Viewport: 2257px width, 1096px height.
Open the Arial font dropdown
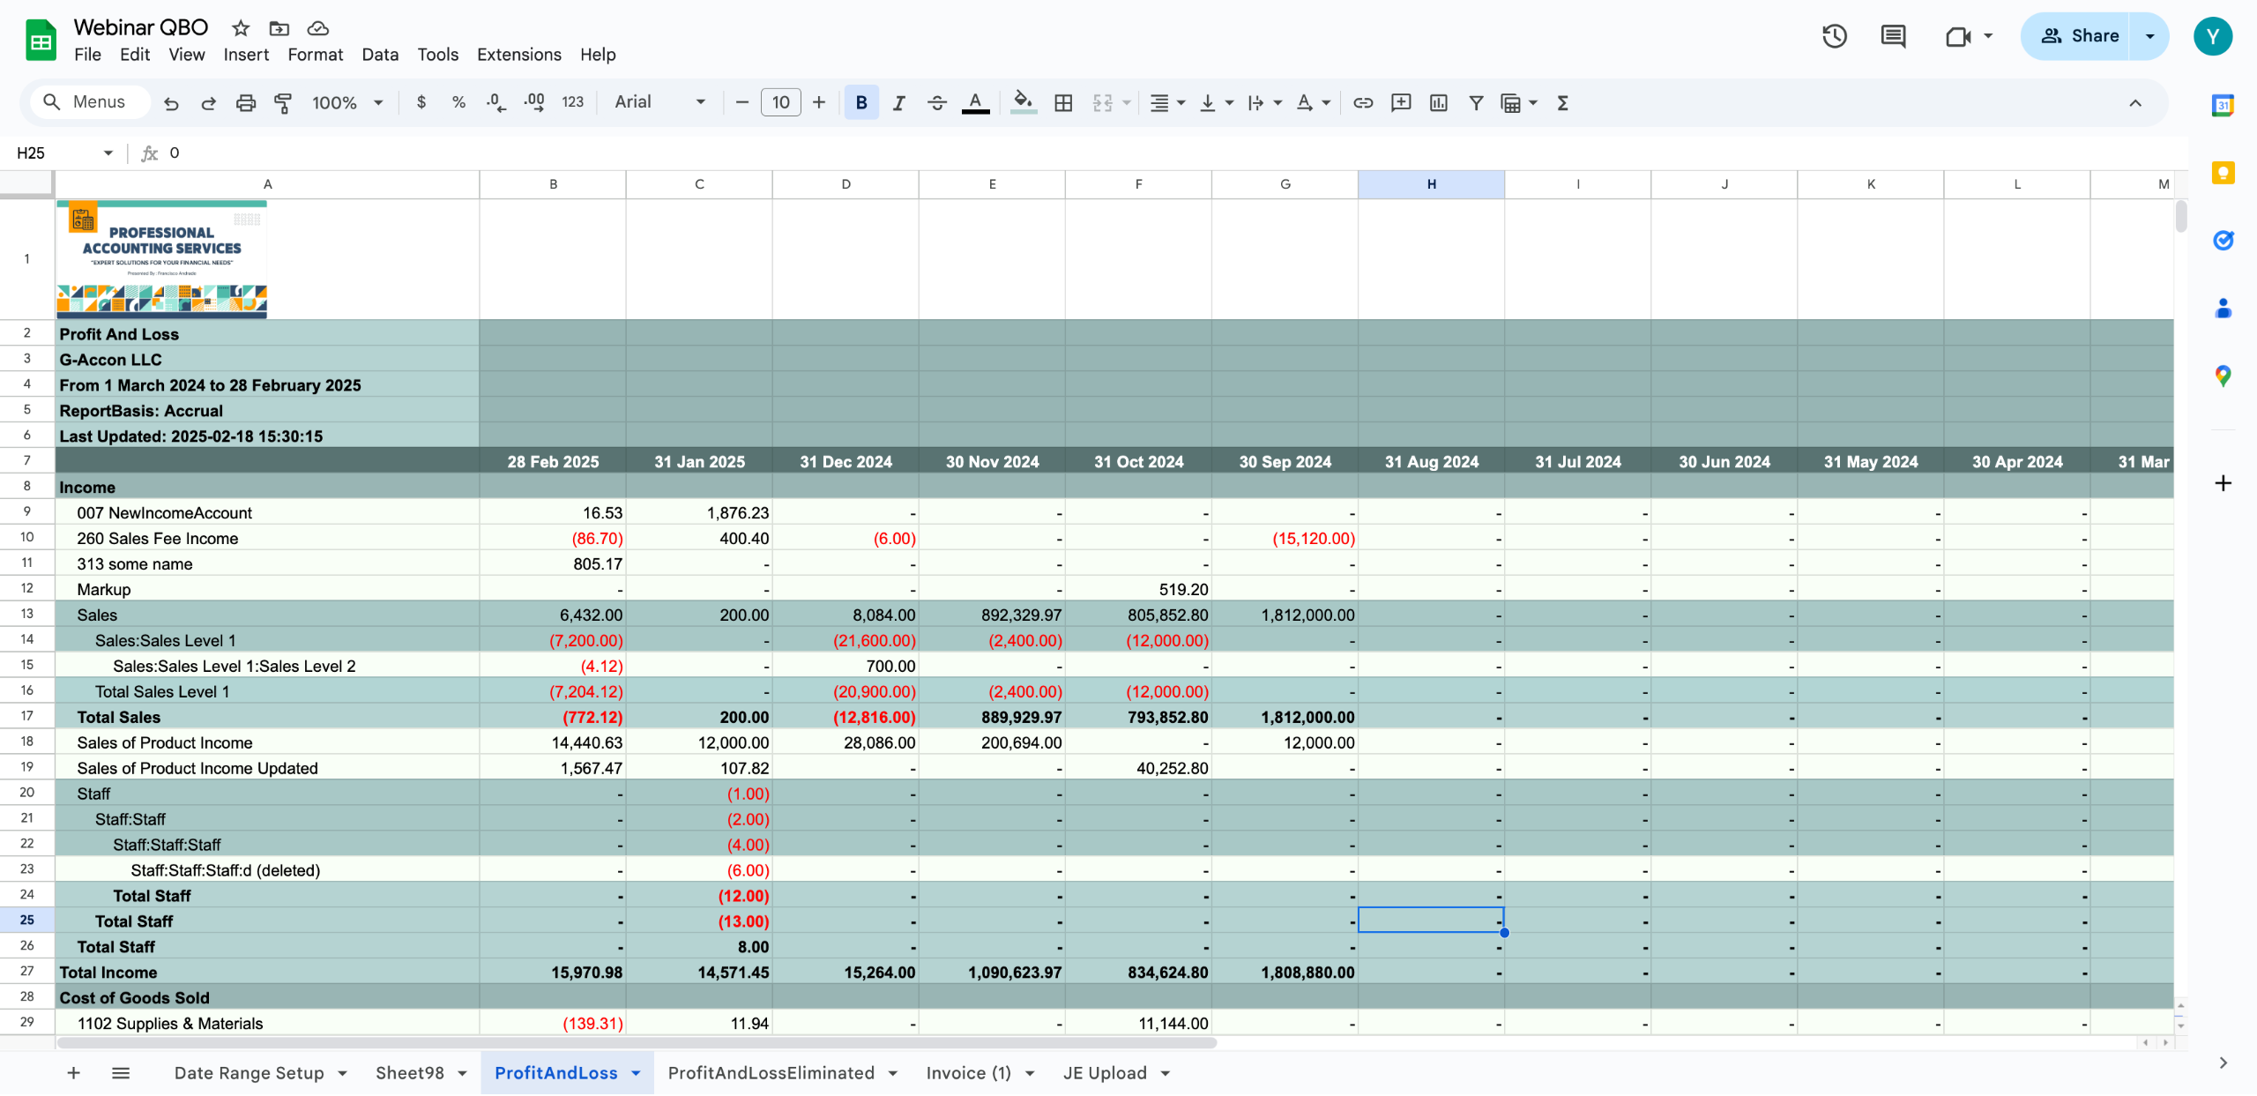pyautogui.click(x=659, y=102)
